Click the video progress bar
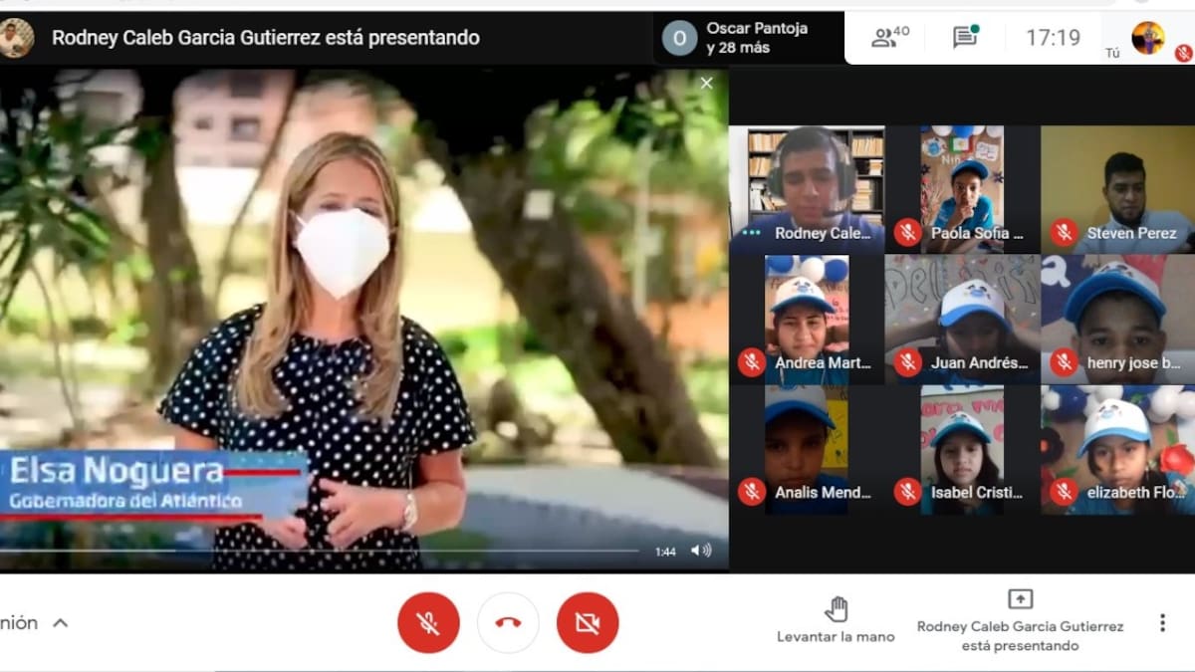This screenshot has height=672, width=1195. (x=319, y=551)
